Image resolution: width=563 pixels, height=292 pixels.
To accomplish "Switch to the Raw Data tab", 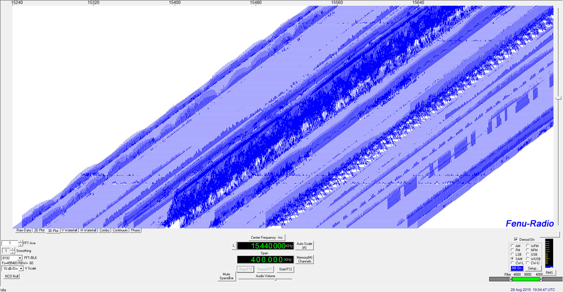I will tap(23, 230).
